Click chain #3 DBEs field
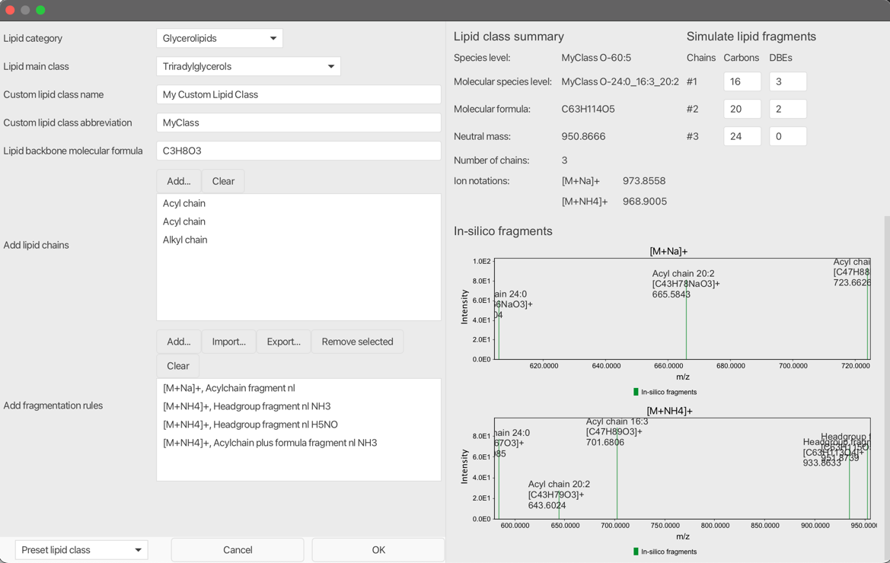The width and height of the screenshot is (890, 563). pyautogui.click(x=788, y=136)
